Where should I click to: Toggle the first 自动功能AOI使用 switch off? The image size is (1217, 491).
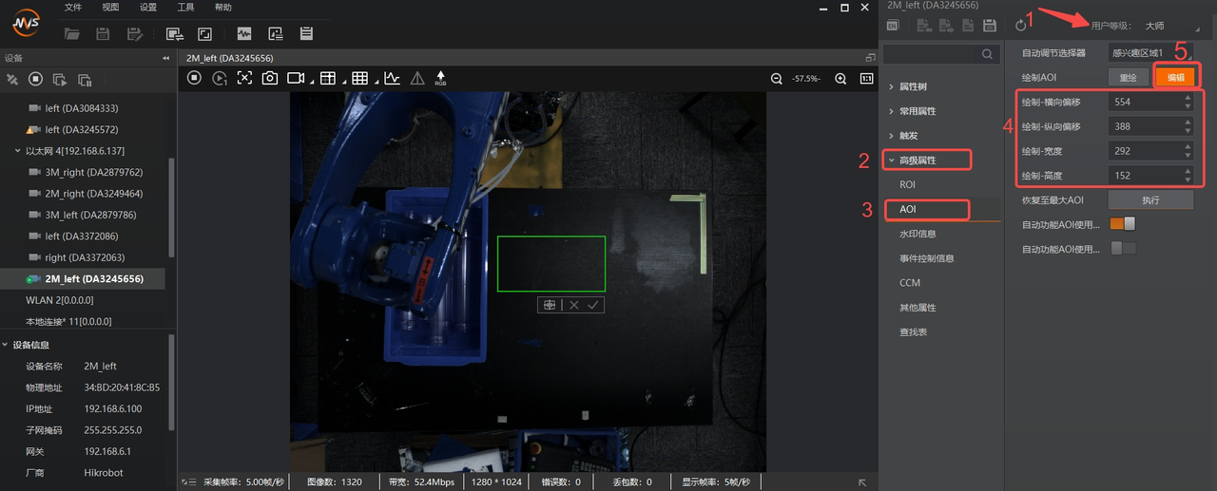[x=1123, y=224]
